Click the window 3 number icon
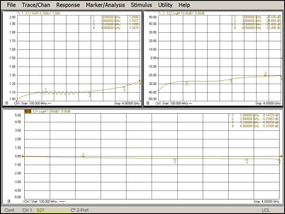 tap(9, 201)
